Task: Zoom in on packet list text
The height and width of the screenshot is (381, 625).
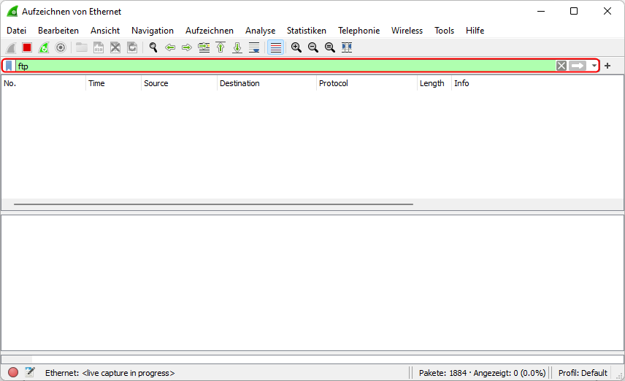Action: tap(296, 47)
